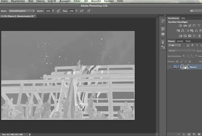Enable airbrush mode
This screenshot has width=202, height=136.
click(82, 11)
